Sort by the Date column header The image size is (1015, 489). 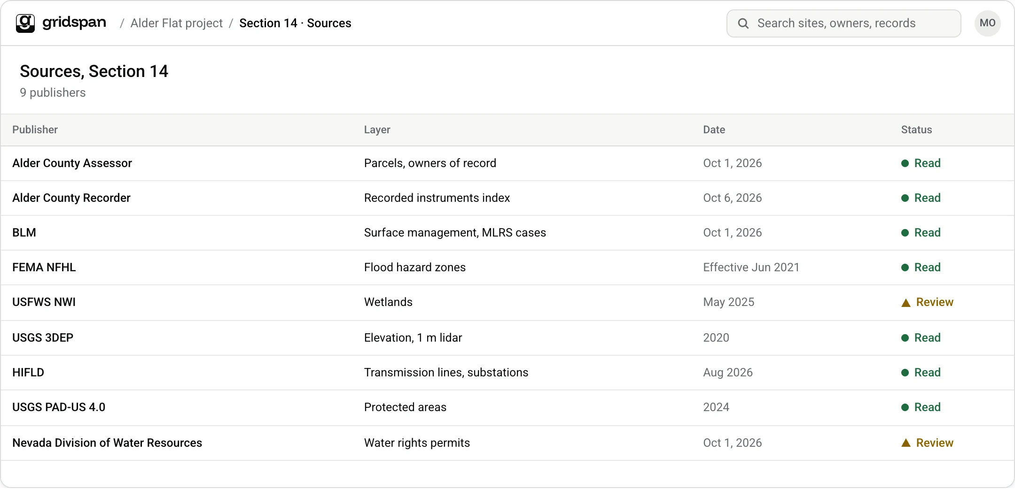[x=714, y=130]
